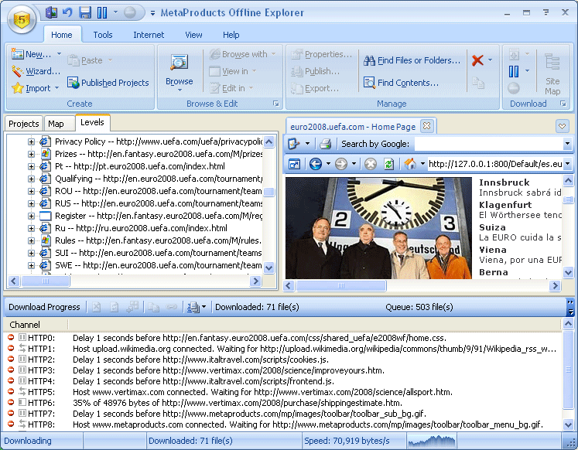Click the Browse magnifier icon in ribbon
This screenshot has width=578, height=450.
(179, 63)
